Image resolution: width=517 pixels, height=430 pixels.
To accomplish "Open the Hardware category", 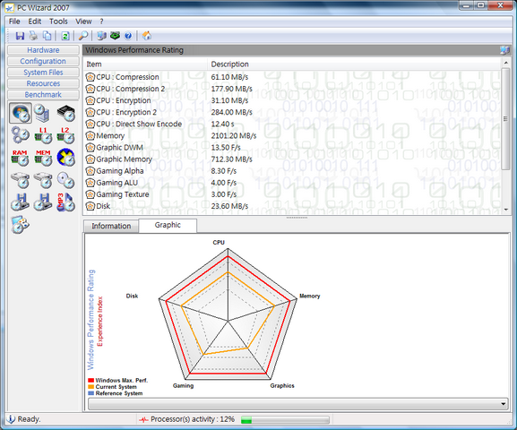I will tap(43, 50).
